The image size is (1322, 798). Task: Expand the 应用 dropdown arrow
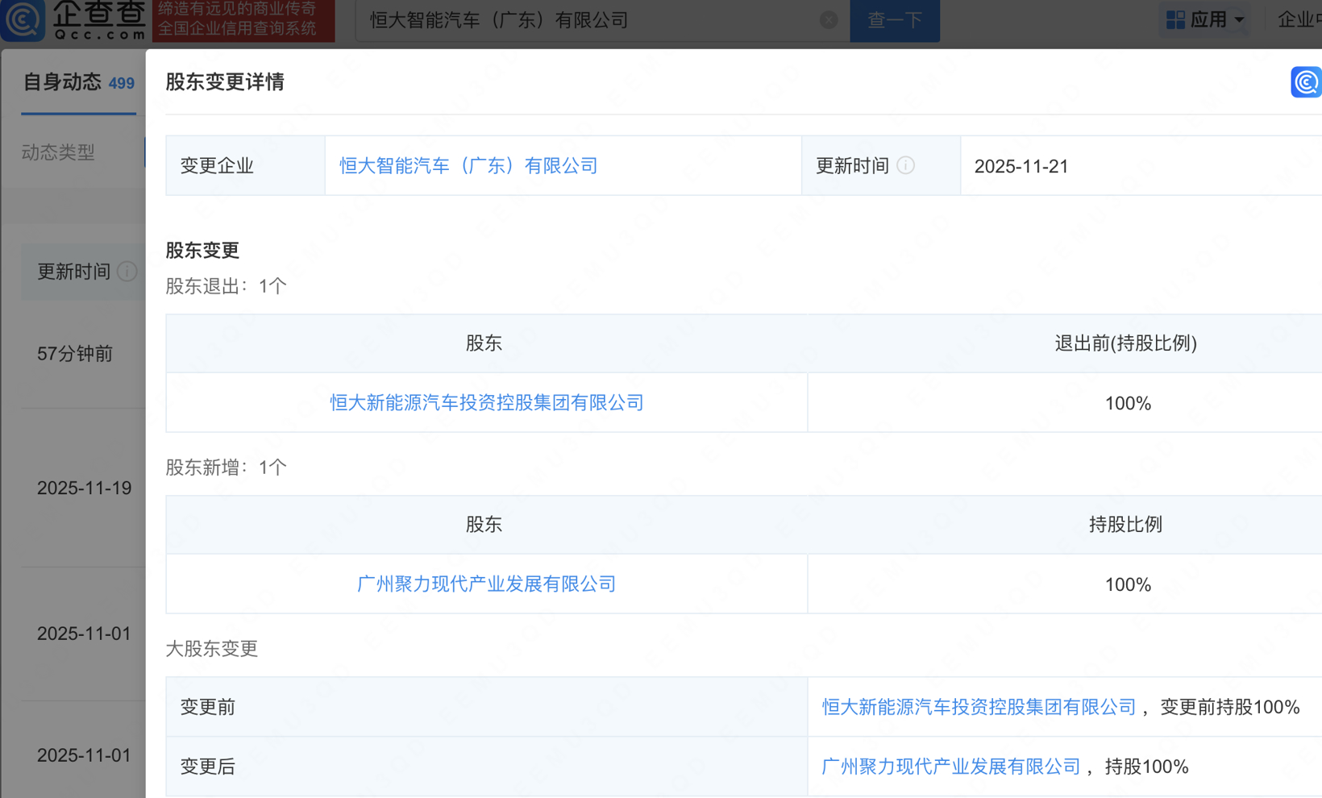pyautogui.click(x=1238, y=19)
